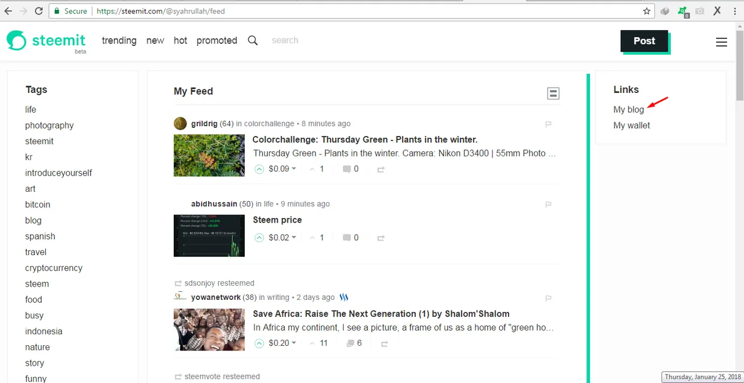
Task: Select the bitcoin tag
Action: click(38, 205)
